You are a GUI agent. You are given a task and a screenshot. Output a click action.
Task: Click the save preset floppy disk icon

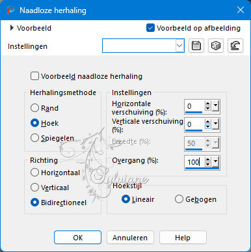click(196, 46)
